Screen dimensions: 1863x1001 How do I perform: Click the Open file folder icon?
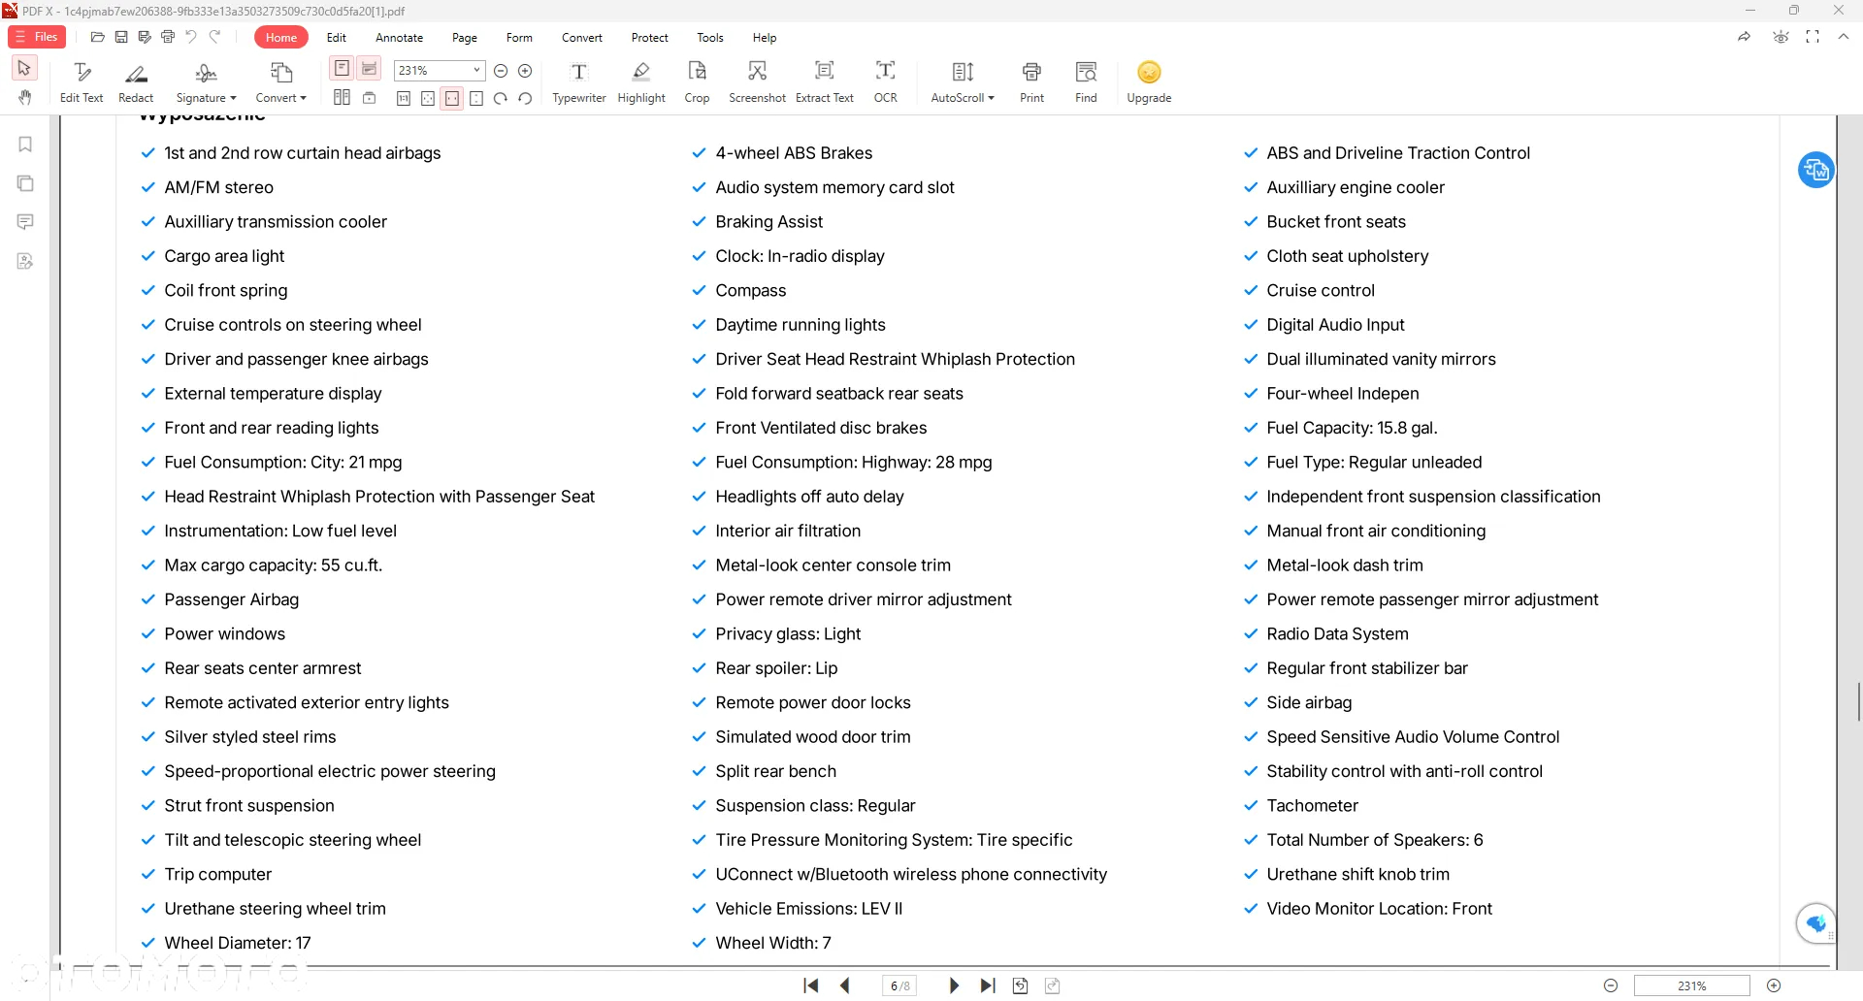[97, 37]
